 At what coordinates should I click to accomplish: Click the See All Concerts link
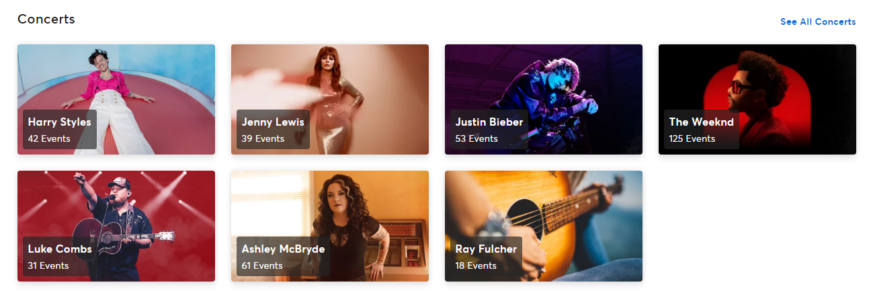(818, 22)
